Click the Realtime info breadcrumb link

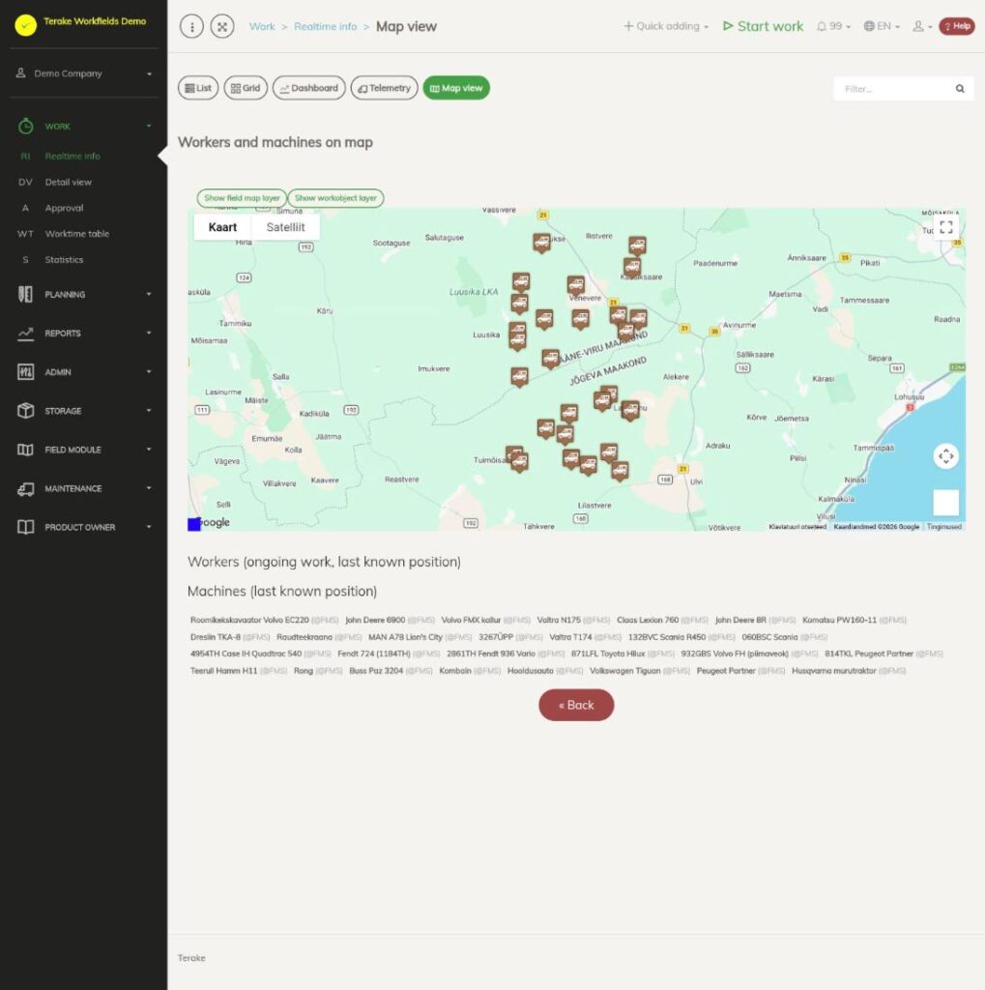point(325,26)
